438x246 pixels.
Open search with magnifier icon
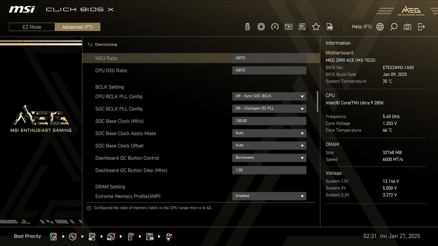tap(394, 27)
